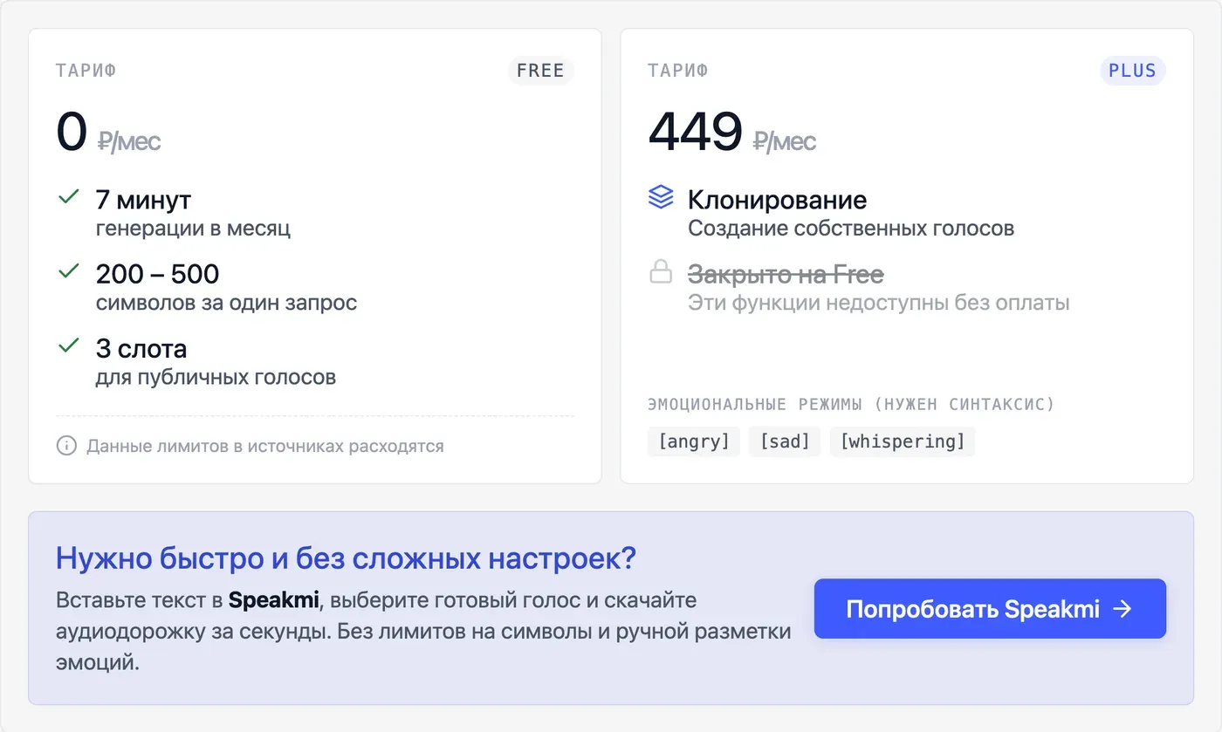Click the FREE plan badge
1222x732 pixels.
pyautogui.click(x=540, y=71)
